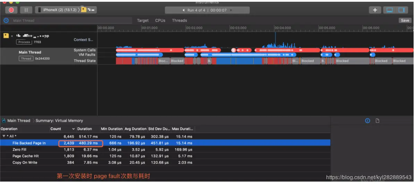Select the Zero Fill row
Image resolution: width=415 pixels, height=184 pixels.
tap(165, 150)
